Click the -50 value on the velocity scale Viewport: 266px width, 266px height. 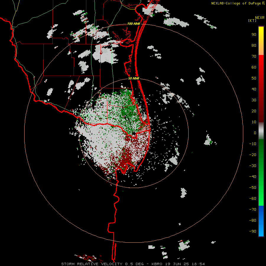253,188
